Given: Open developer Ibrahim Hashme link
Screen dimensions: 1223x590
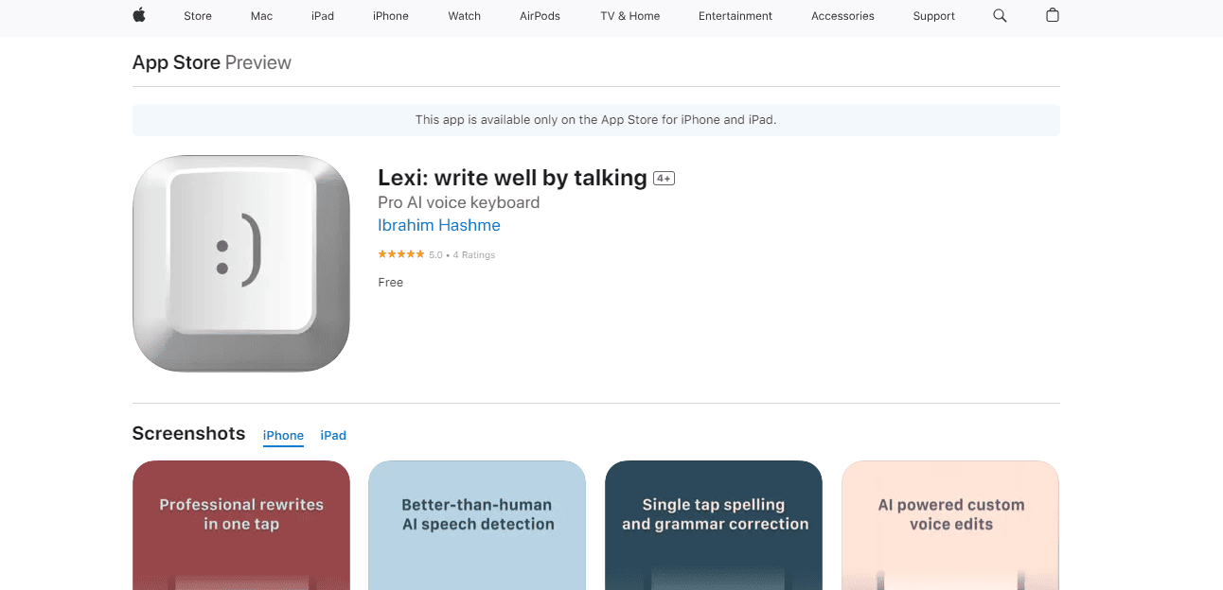Looking at the screenshot, I should pyautogui.click(x=439, y=225).
